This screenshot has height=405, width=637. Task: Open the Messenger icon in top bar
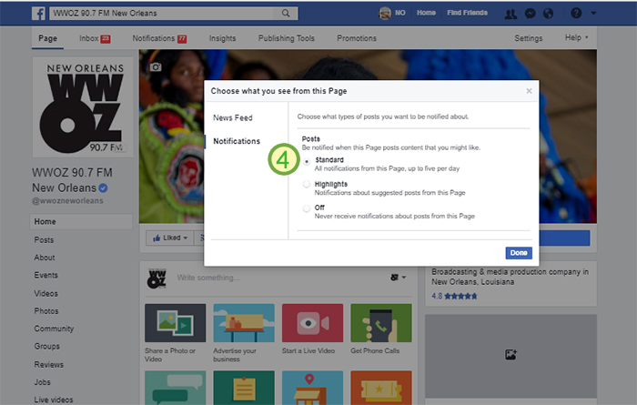(530, 14)
